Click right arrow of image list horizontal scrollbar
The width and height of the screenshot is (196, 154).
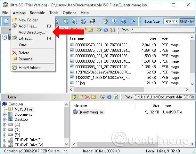pyautogui.click(x=187, y=89)
